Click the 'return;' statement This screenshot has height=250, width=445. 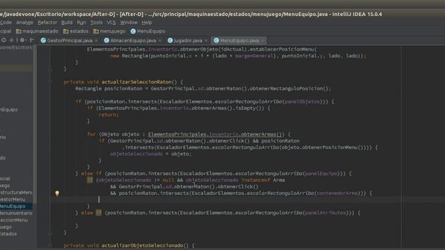109,115
